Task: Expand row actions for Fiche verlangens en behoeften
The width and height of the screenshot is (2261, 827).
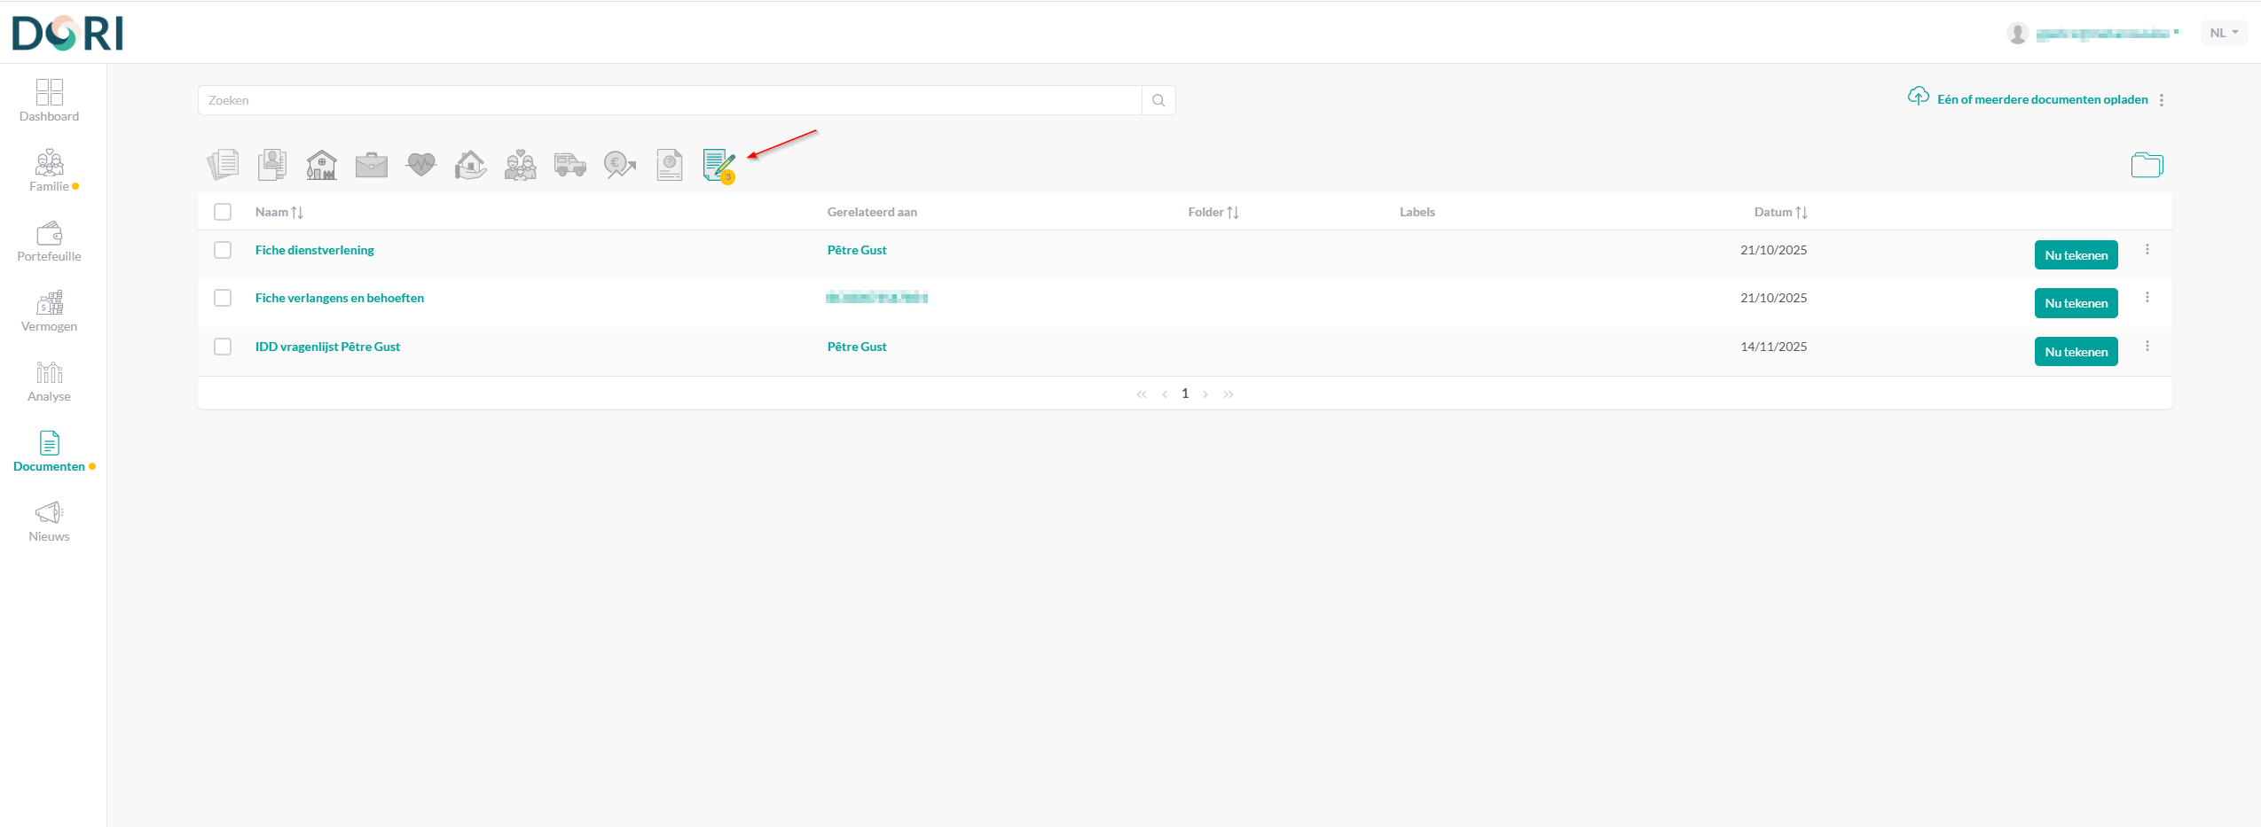Action: point(2147,298)
